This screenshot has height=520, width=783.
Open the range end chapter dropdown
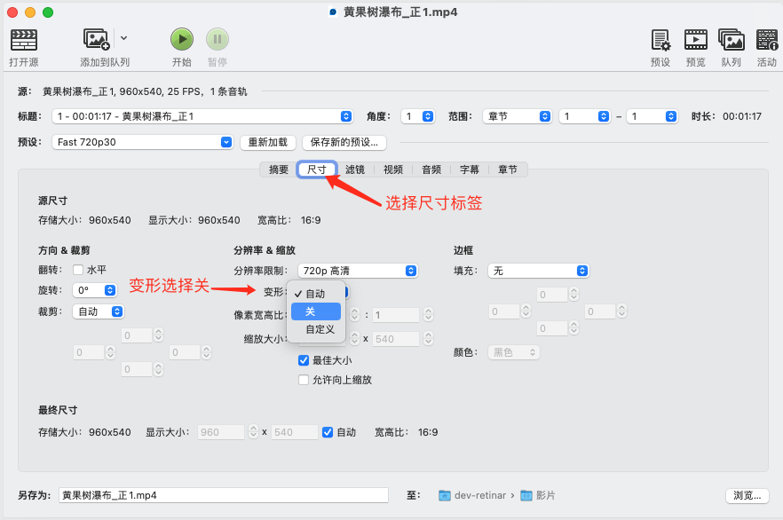click(652, 116)
